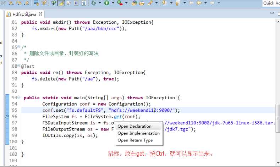This screenshot has width=280, height=167.
Task: Click line number 94 in the gutter
Action: [x=15, y=104]
